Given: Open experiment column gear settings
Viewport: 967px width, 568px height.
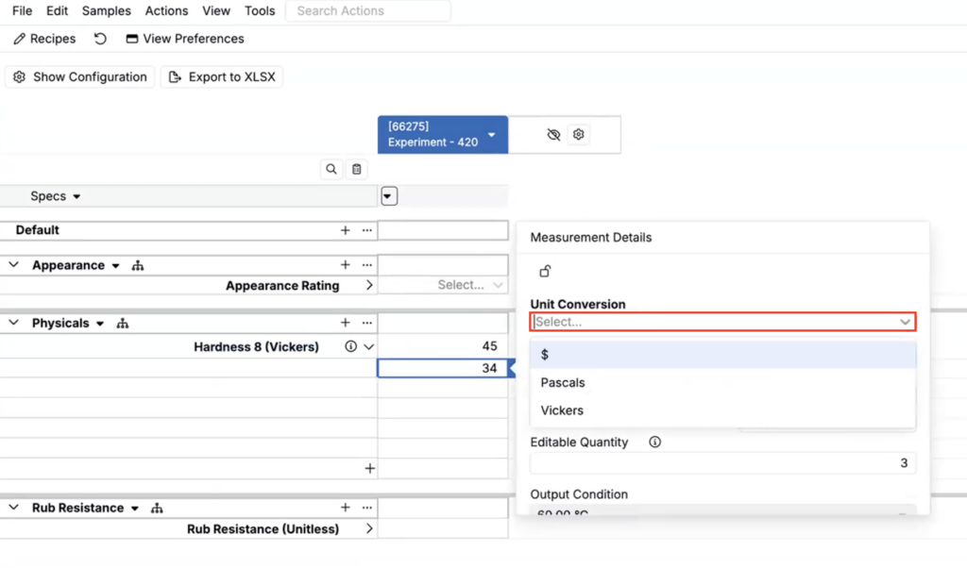Looking at the screenshot, I should click(x=579, y=134).
